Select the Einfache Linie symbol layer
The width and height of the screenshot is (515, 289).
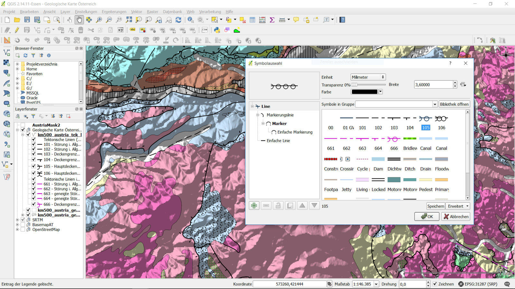point(278,141)
